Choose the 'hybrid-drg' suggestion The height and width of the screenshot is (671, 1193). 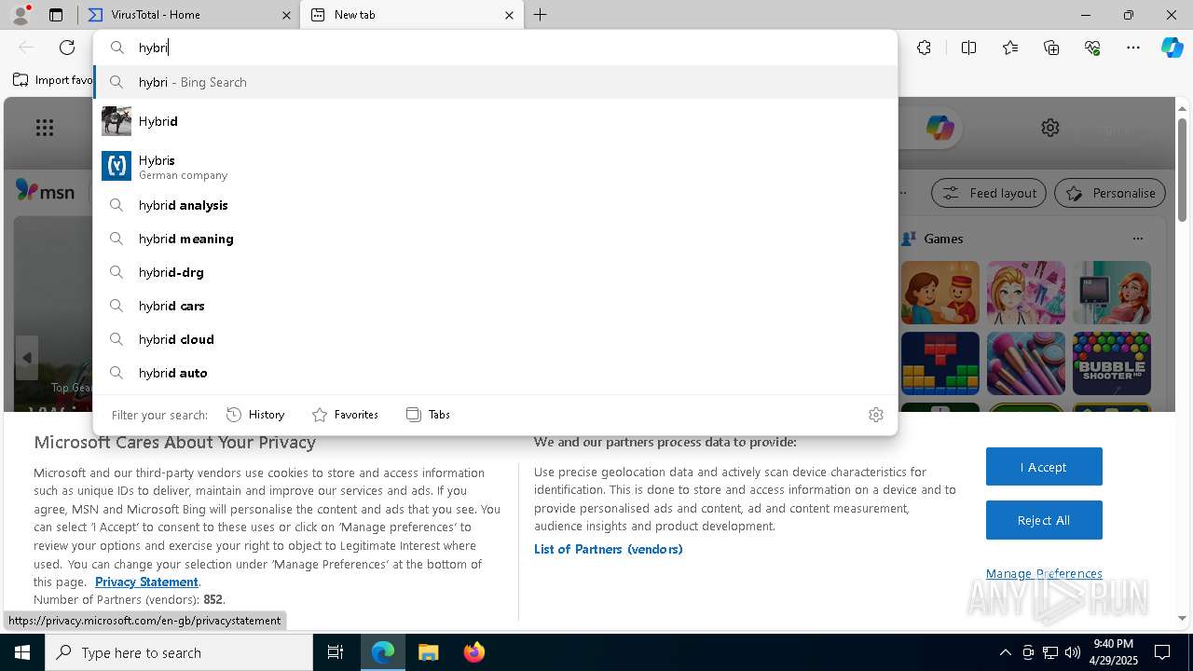(x=495, y=272)
